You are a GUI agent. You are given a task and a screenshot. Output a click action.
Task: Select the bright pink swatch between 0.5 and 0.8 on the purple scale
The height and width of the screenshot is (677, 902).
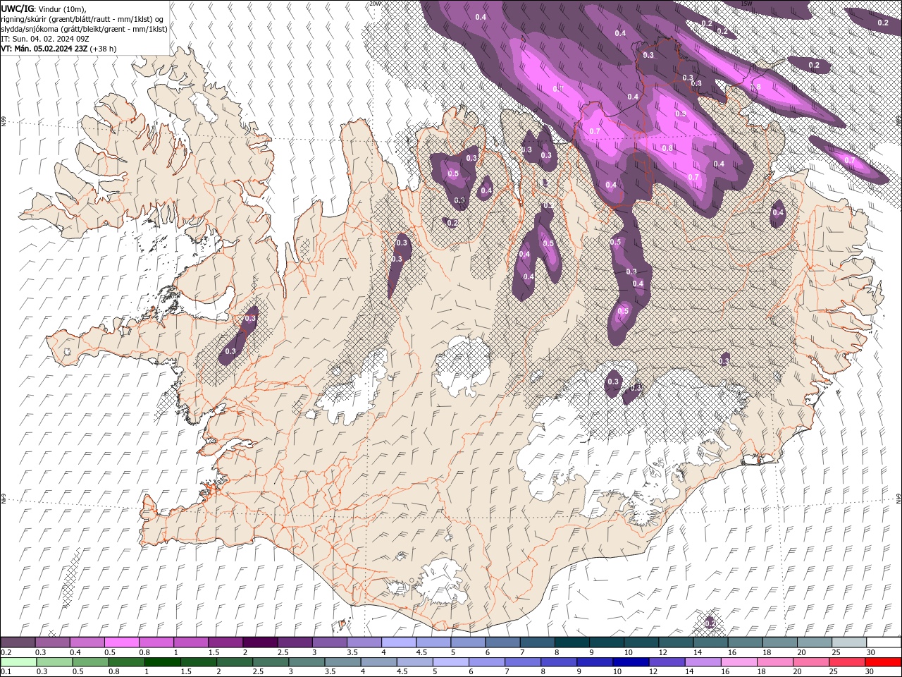click(x=122, y=642)
